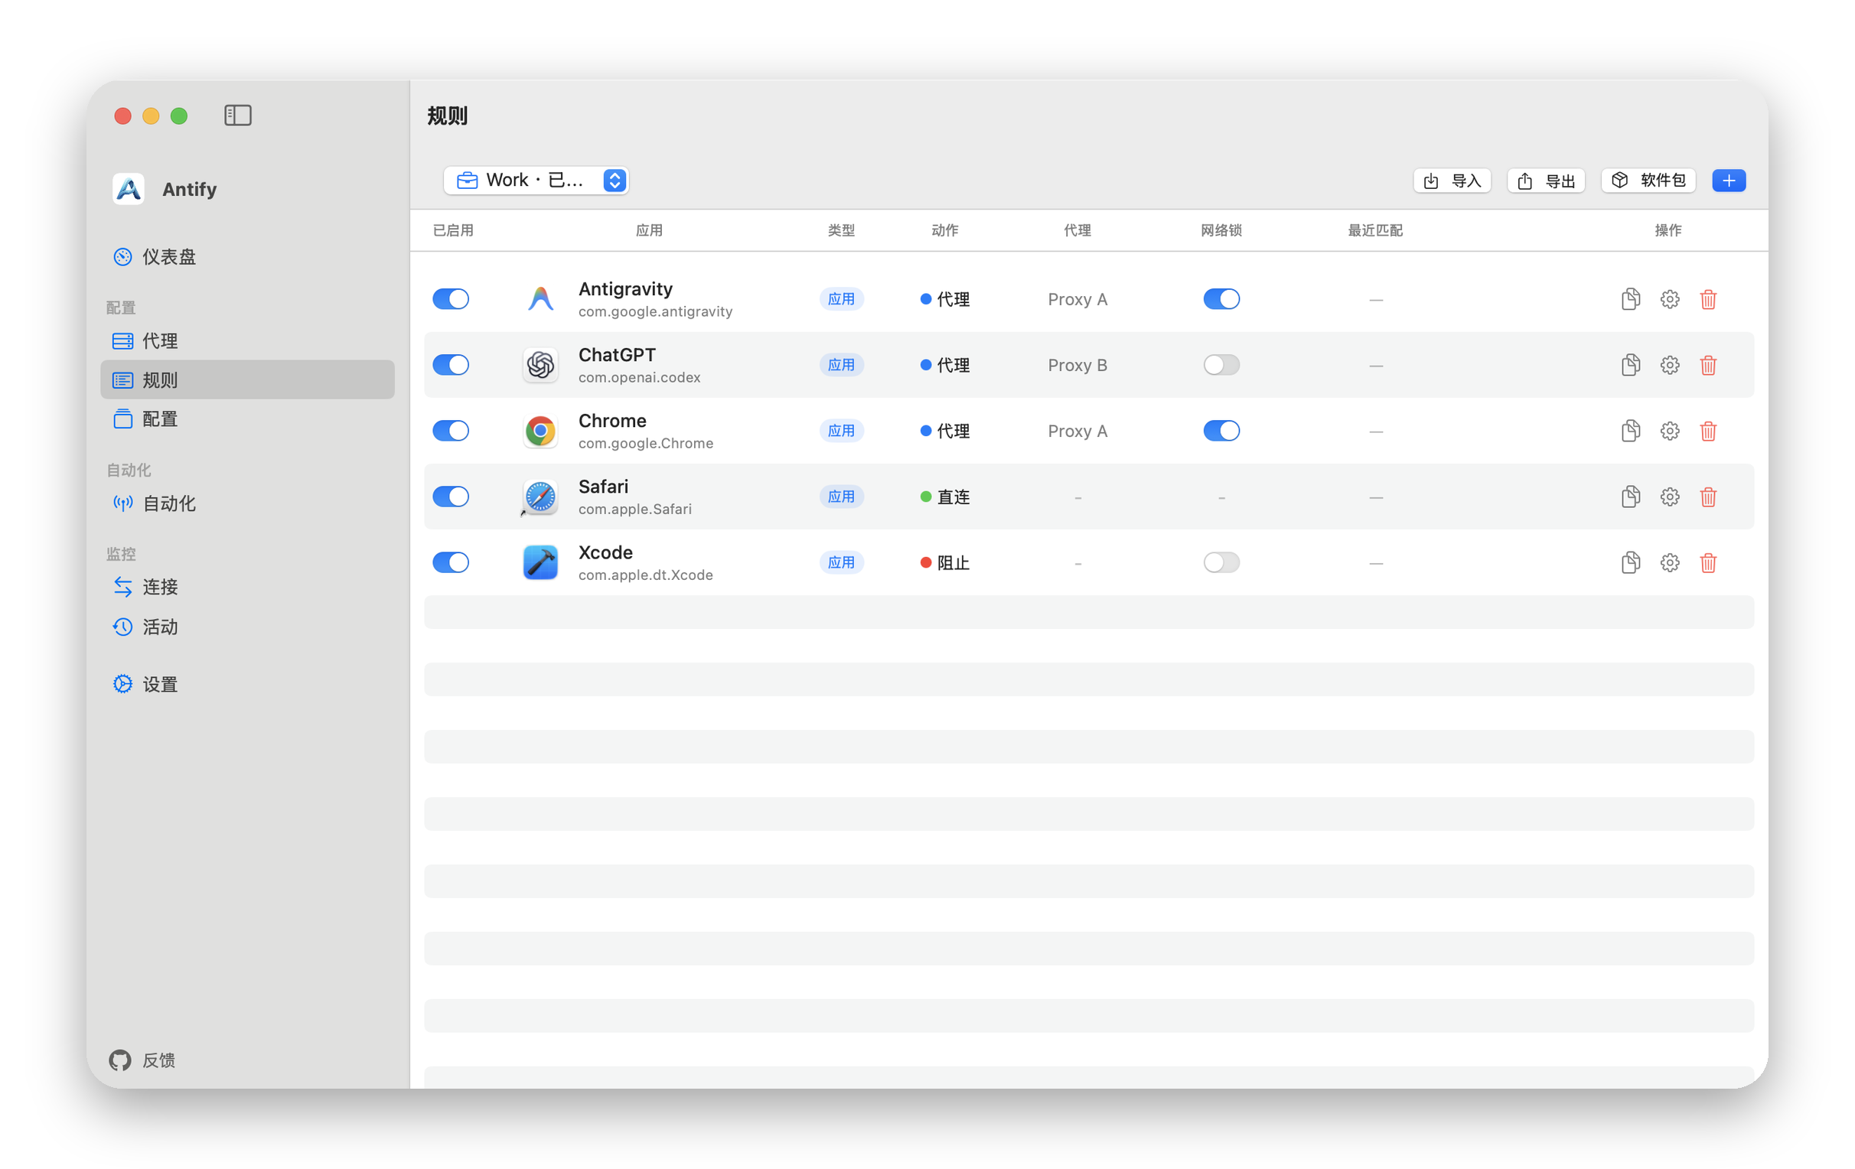This screenshot has height=1169, width=1855.
Task: Click Proxy A in Antigravity row
Action: pos(1077,300)
